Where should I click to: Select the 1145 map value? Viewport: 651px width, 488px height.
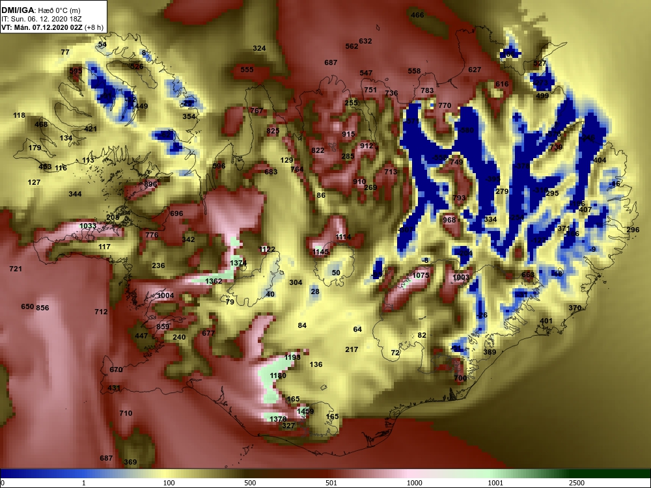(320, 252)
